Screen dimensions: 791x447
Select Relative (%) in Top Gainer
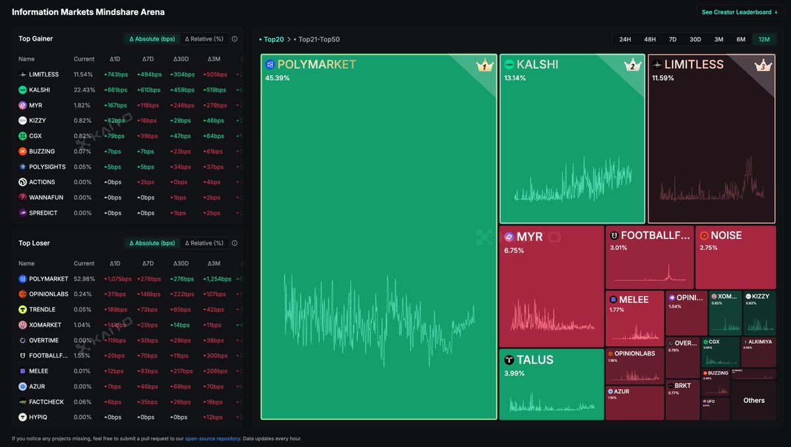(204, 39)
